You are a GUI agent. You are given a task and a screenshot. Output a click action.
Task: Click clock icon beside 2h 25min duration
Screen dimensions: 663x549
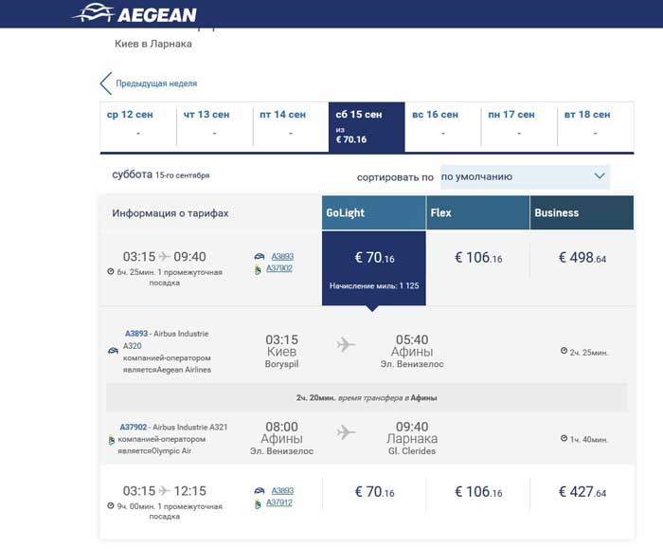564,352
